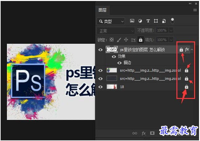Image resolution: width=200 pixels, height=141 pixels.
Task: Unlock the dark-thumbnail src=http layer padlock
Action: [187, 79]
